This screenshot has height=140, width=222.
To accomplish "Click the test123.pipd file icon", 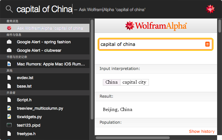I will pyautogui.click(x=9, y=125).
